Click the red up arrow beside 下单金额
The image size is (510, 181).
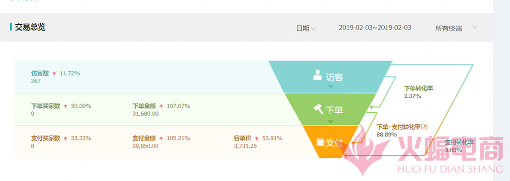click(x=161, y=106)
